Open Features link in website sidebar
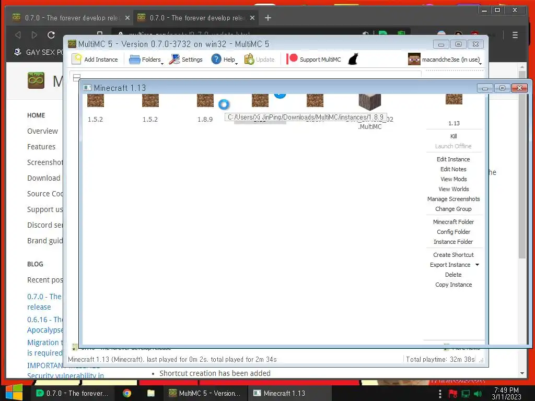This screenshot has width=535, height=401. [41, 147]
